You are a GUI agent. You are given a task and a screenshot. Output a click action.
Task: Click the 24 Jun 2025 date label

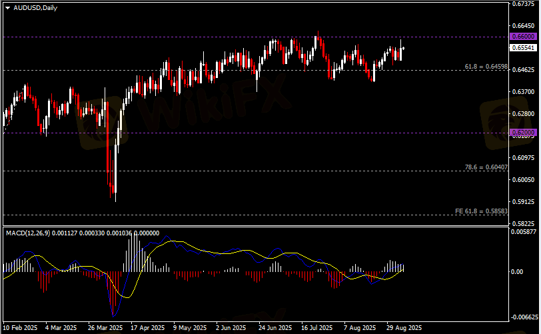[x=275, y=327]
